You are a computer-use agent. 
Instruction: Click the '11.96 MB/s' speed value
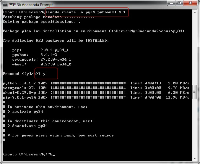178,97
